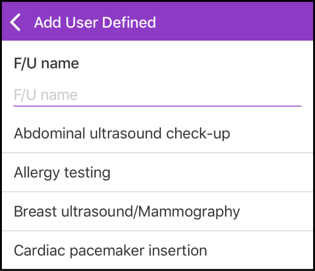Open the Breast ultrasound/Mammography item
315x271 pixels.
pyautogui.click(x=157, y=212)
